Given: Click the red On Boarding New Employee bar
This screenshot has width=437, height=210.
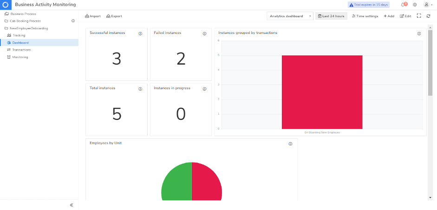Looking at the screenshot, I should click(x=322, y=92).
